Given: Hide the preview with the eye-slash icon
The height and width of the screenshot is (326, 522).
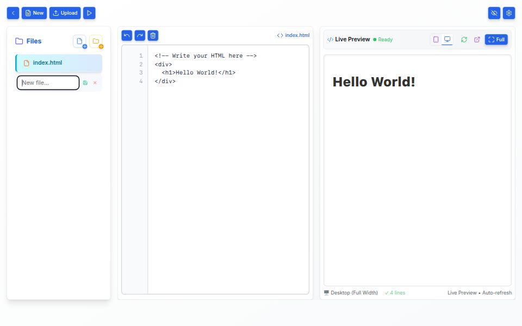Looking at the screenshot, I should click(x=494, y=12).
